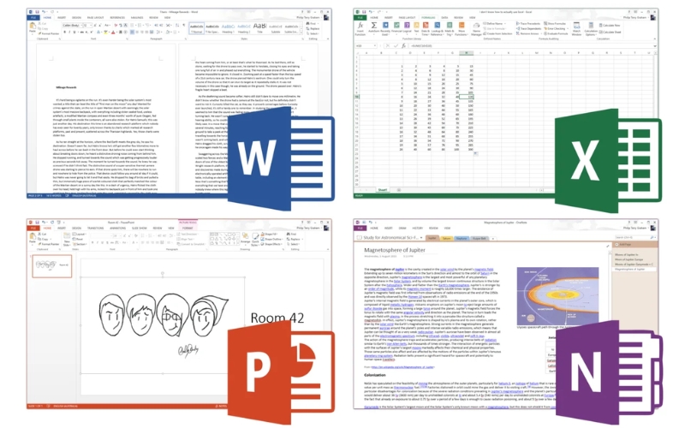The image size is (685, 428).
Task: Click the Sort icon in Word's Paragraph group
Action: pos(177,26)
